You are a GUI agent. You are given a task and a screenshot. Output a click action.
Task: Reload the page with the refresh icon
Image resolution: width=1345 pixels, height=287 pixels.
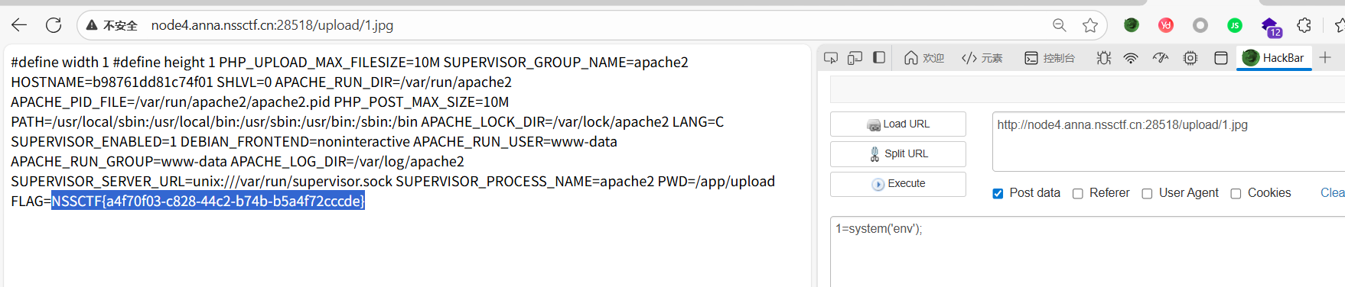(x=54, y=25)
